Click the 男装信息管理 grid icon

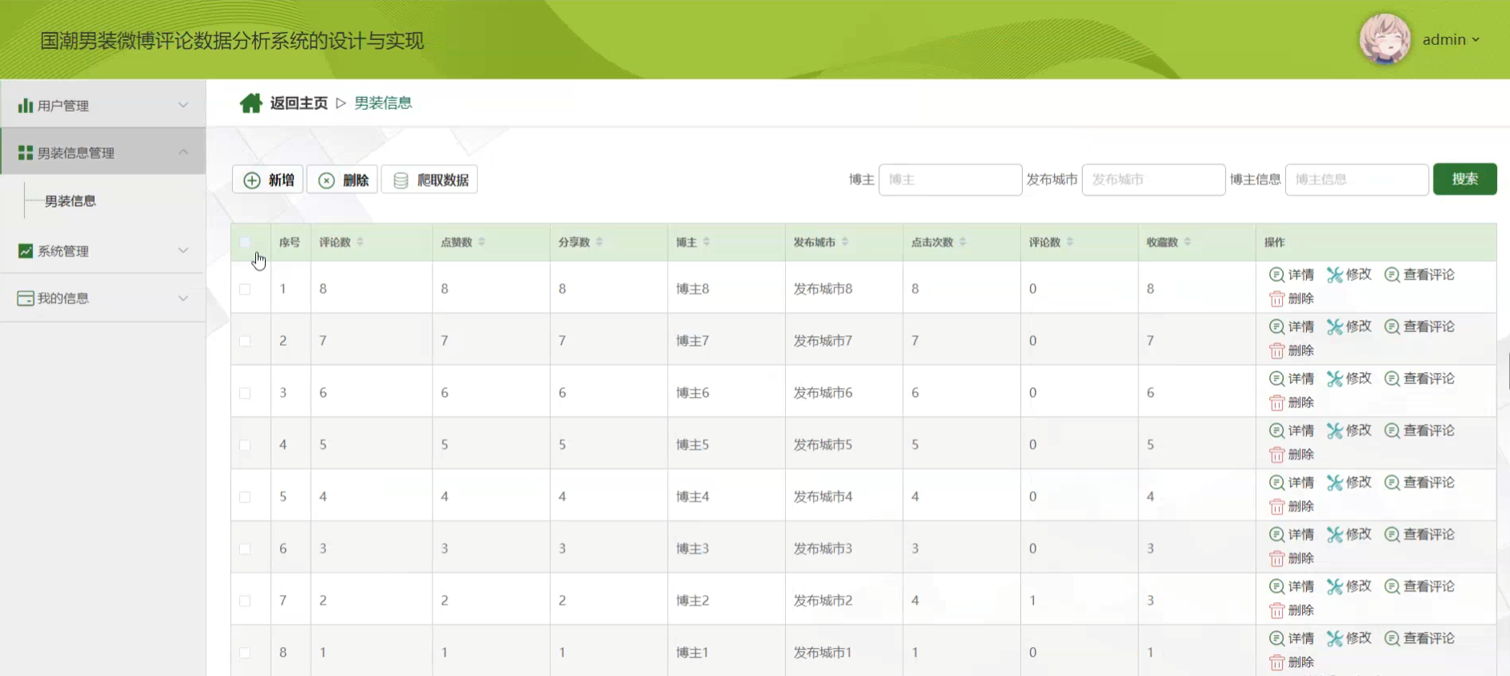26,152
